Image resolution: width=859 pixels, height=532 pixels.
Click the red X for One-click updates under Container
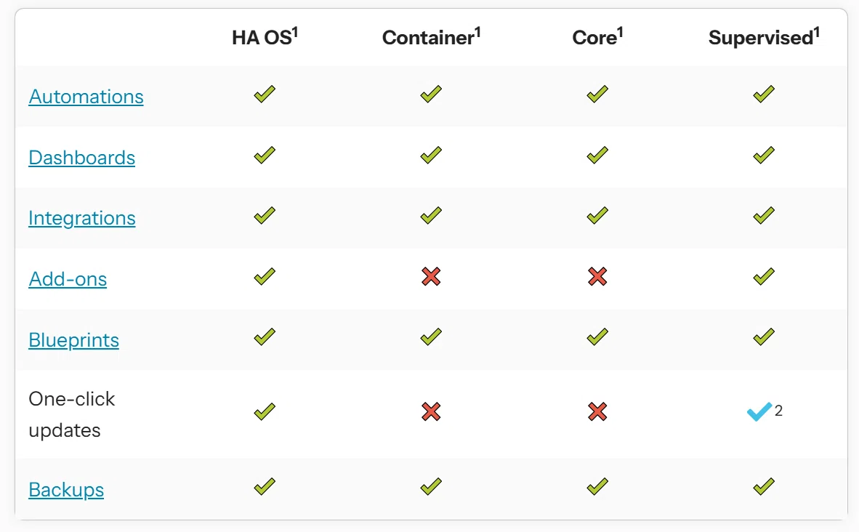click(431, 411)
